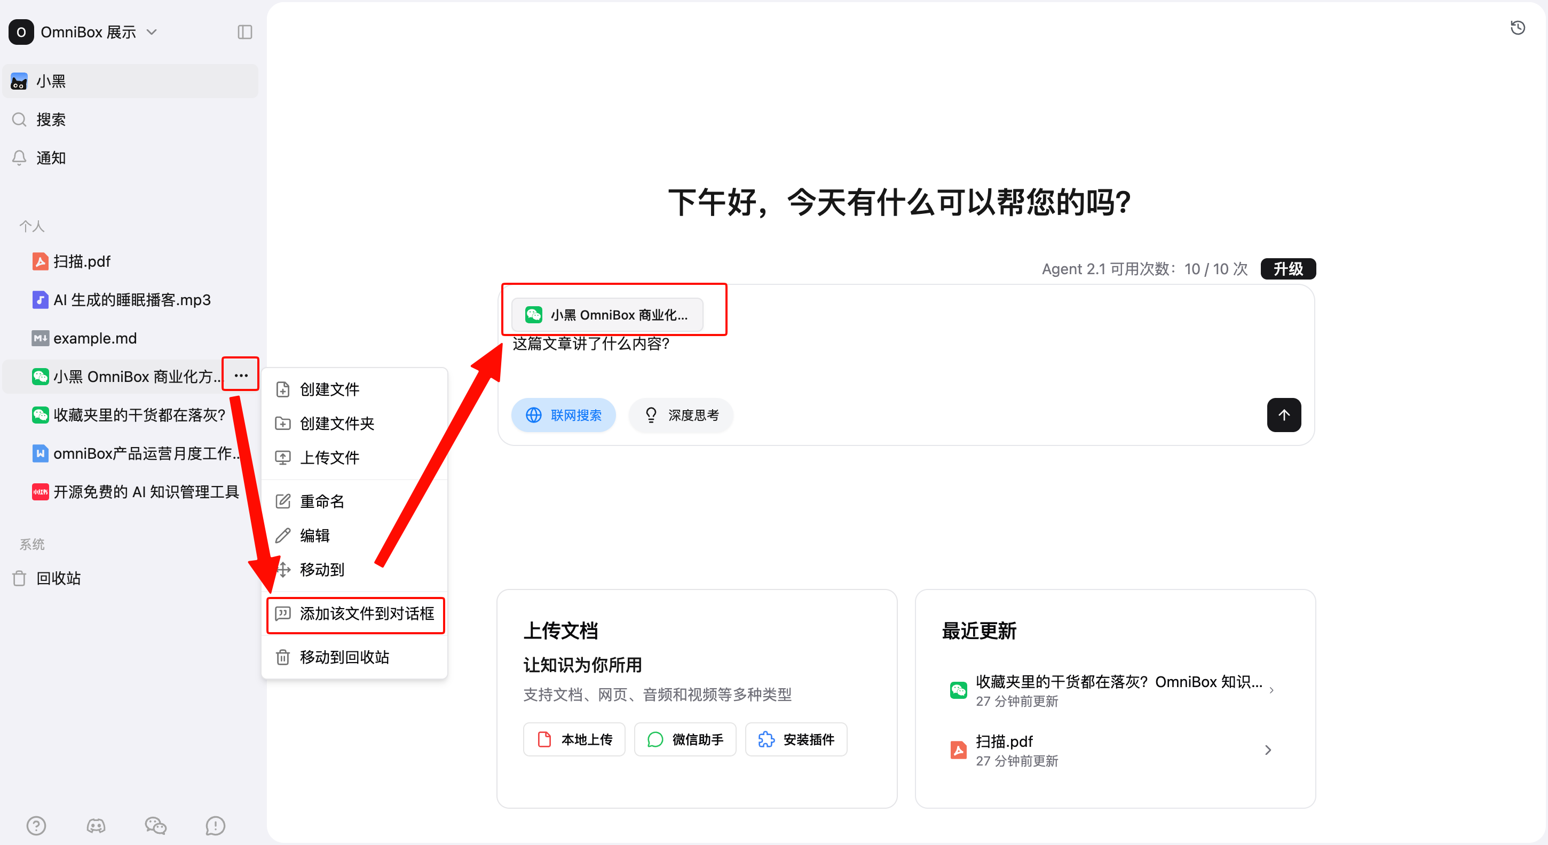Send the message with the arrow button
This screenshot has width=1548, height=845.
pos(1284,414)
